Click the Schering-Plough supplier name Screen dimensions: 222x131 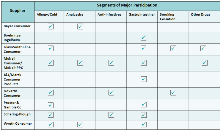coord(17,114)
